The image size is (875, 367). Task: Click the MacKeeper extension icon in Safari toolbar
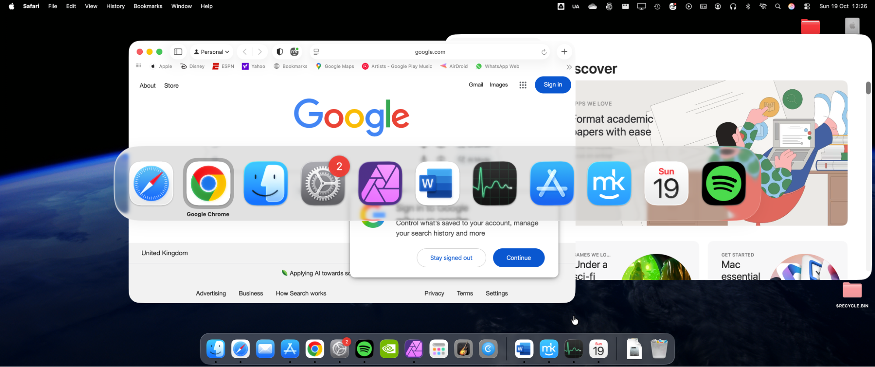(295, 52)
